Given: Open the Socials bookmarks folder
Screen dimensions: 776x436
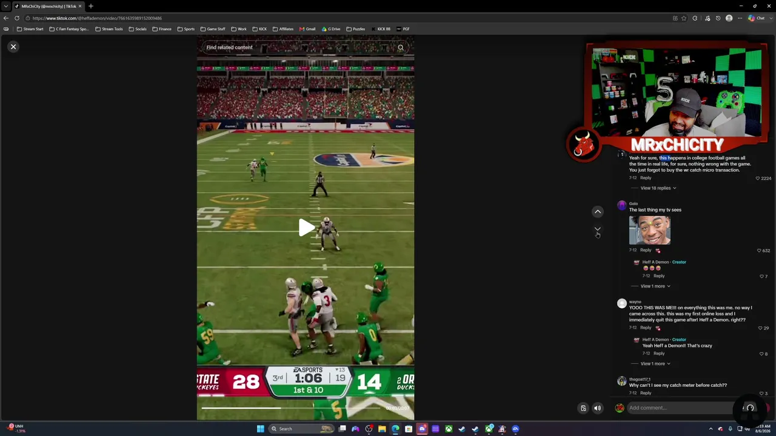Looking at the screenshot, I should pos(138,29).
